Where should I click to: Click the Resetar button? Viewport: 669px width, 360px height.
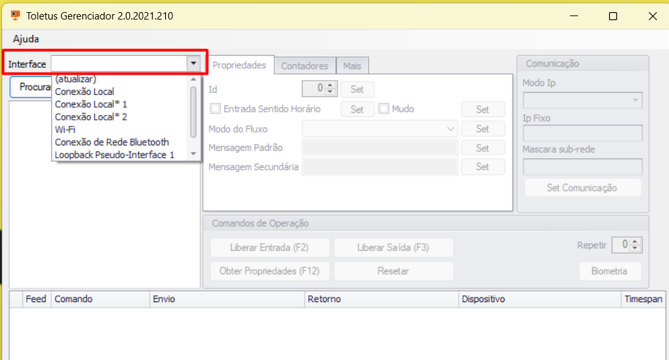click(x=393, y=271)
